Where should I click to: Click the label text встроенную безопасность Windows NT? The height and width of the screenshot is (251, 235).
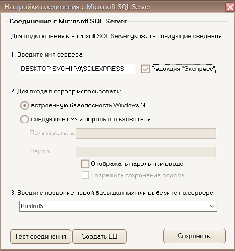pos(90,105)
